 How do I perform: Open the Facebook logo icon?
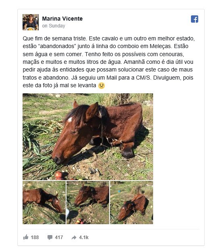pyautogui.click(x=195, y=19)
